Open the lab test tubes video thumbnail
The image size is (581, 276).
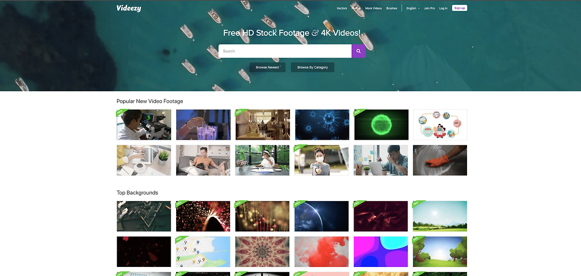coord(203,124)
